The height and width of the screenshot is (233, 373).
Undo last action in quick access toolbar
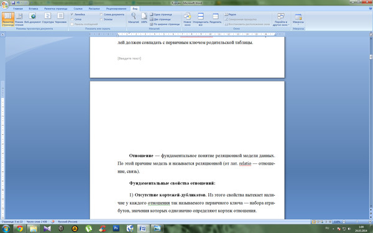18,3
